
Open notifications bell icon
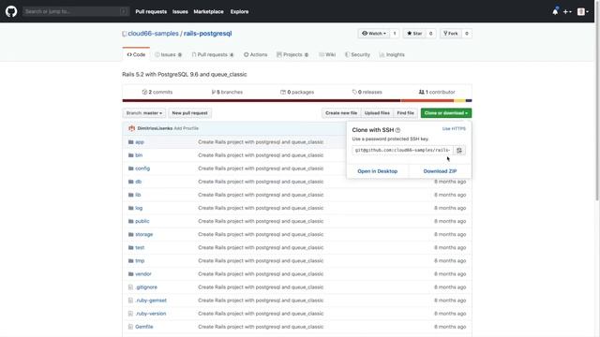[x=555, y=12]
